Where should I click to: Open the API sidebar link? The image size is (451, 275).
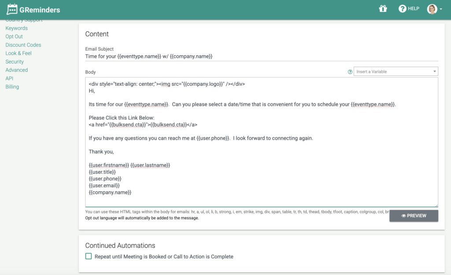click(9, 78)
